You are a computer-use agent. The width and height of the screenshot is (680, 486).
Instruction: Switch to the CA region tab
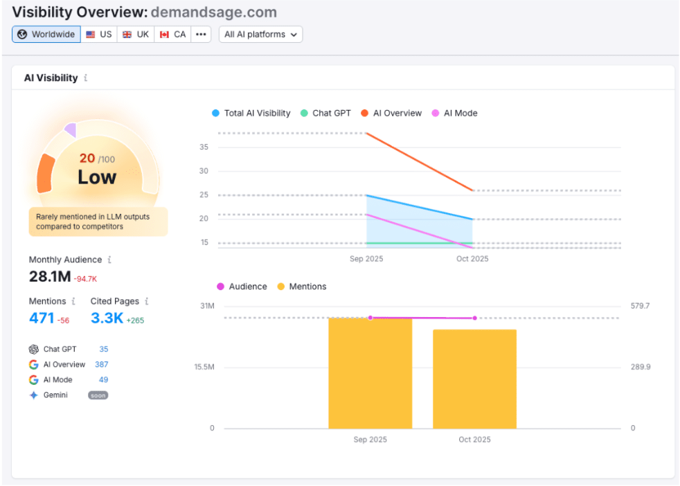pyautogui.click(x=172, y=34)
